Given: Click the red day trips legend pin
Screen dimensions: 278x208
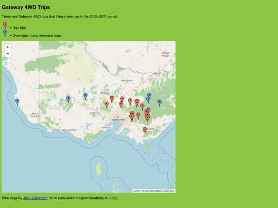Looking at the screenshot, I should [x=5, y=26].
